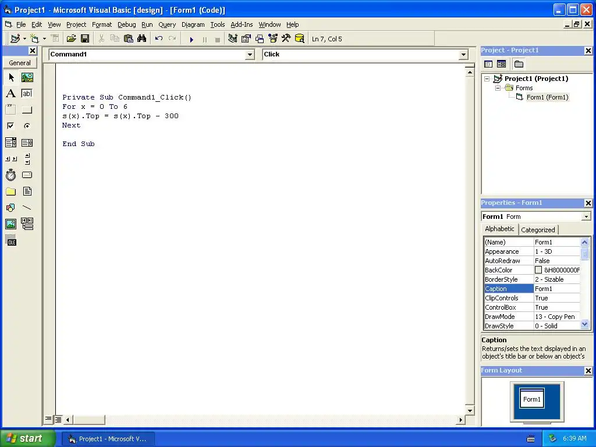Select the PictureBox control in the toolbox
The image size is (596, 447).
click(x=27, y=77)
